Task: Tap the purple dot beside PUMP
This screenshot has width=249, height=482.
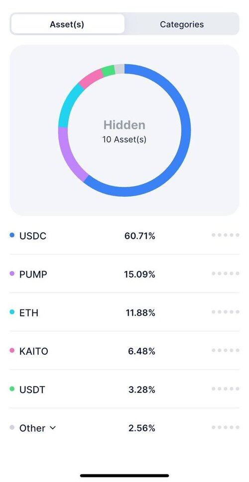Action: [x=12, y=273]
